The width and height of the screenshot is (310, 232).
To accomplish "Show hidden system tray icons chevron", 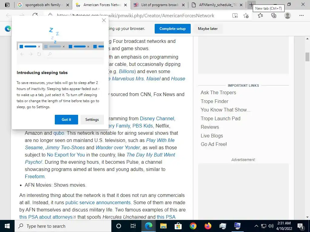I will click(x=256, y=226).
